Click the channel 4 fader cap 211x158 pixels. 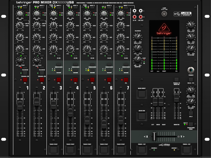[x=71, y=112]
